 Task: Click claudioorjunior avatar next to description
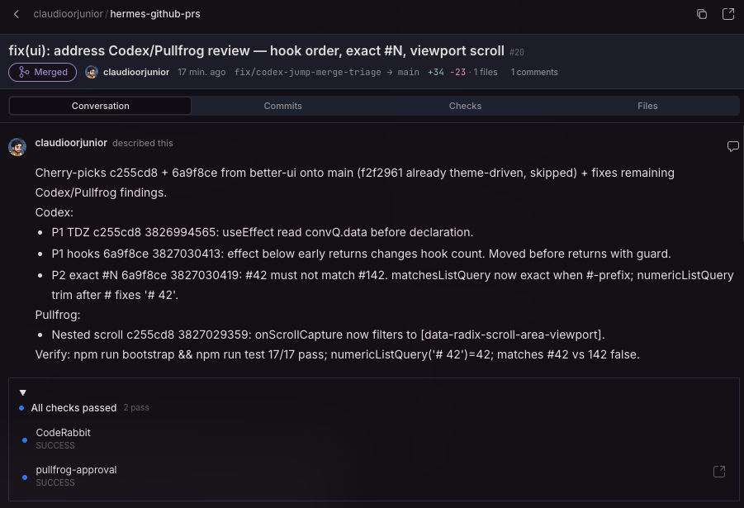coord(17,147)
